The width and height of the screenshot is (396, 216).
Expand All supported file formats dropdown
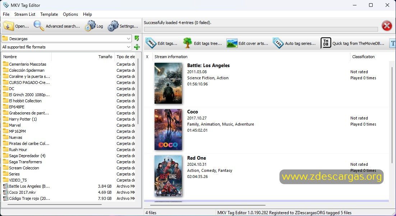pyautogui.click(x=129, y=47)
